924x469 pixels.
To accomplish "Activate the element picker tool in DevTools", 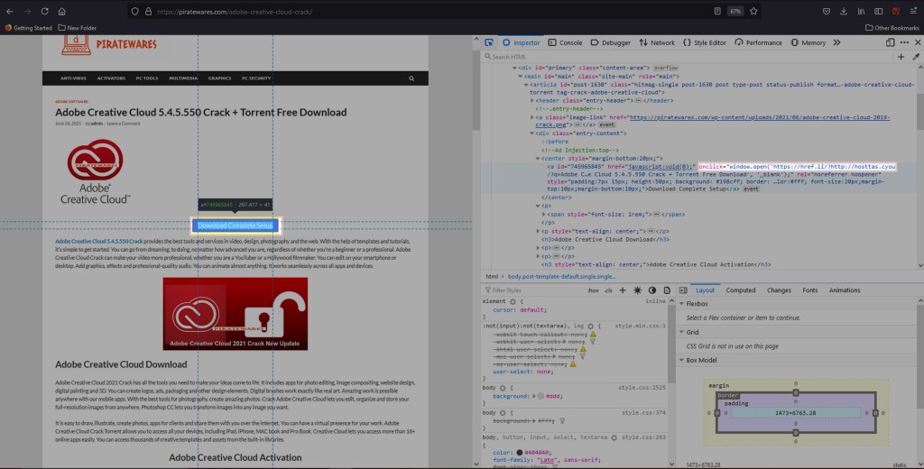I will [x=488, y=42].
